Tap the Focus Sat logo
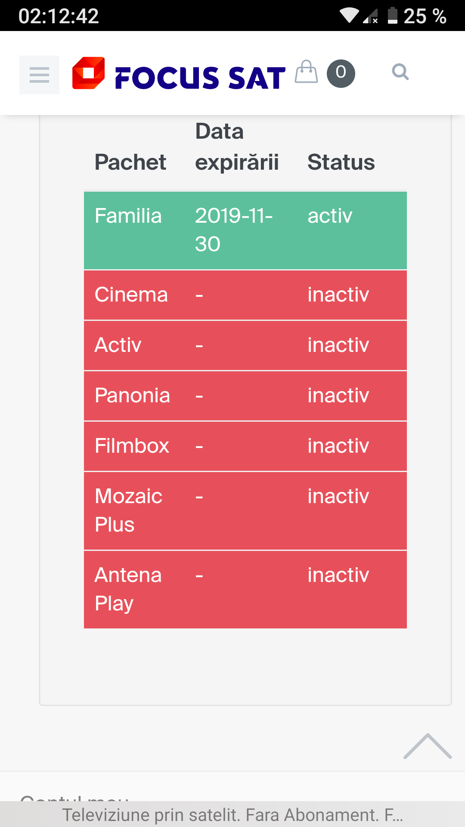465x827 pixels. [x=179, y=75]
